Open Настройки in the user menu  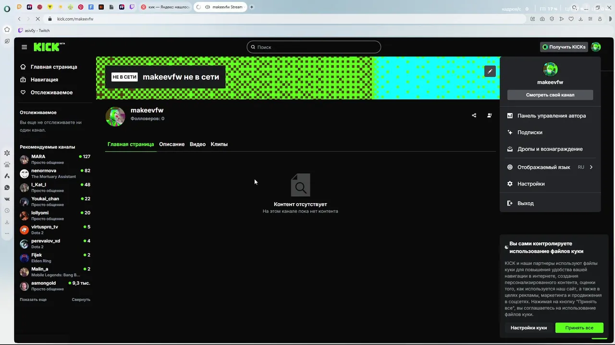pos(550,184)
